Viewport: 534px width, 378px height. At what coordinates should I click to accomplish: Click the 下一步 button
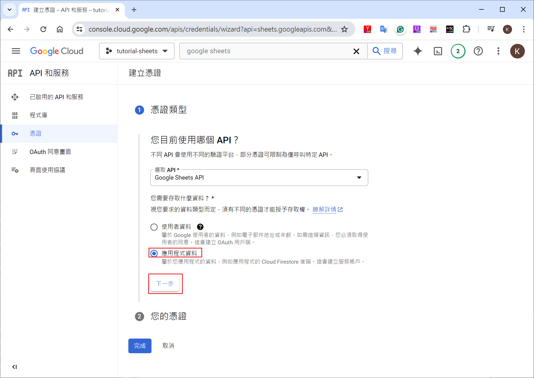[165, 284]
